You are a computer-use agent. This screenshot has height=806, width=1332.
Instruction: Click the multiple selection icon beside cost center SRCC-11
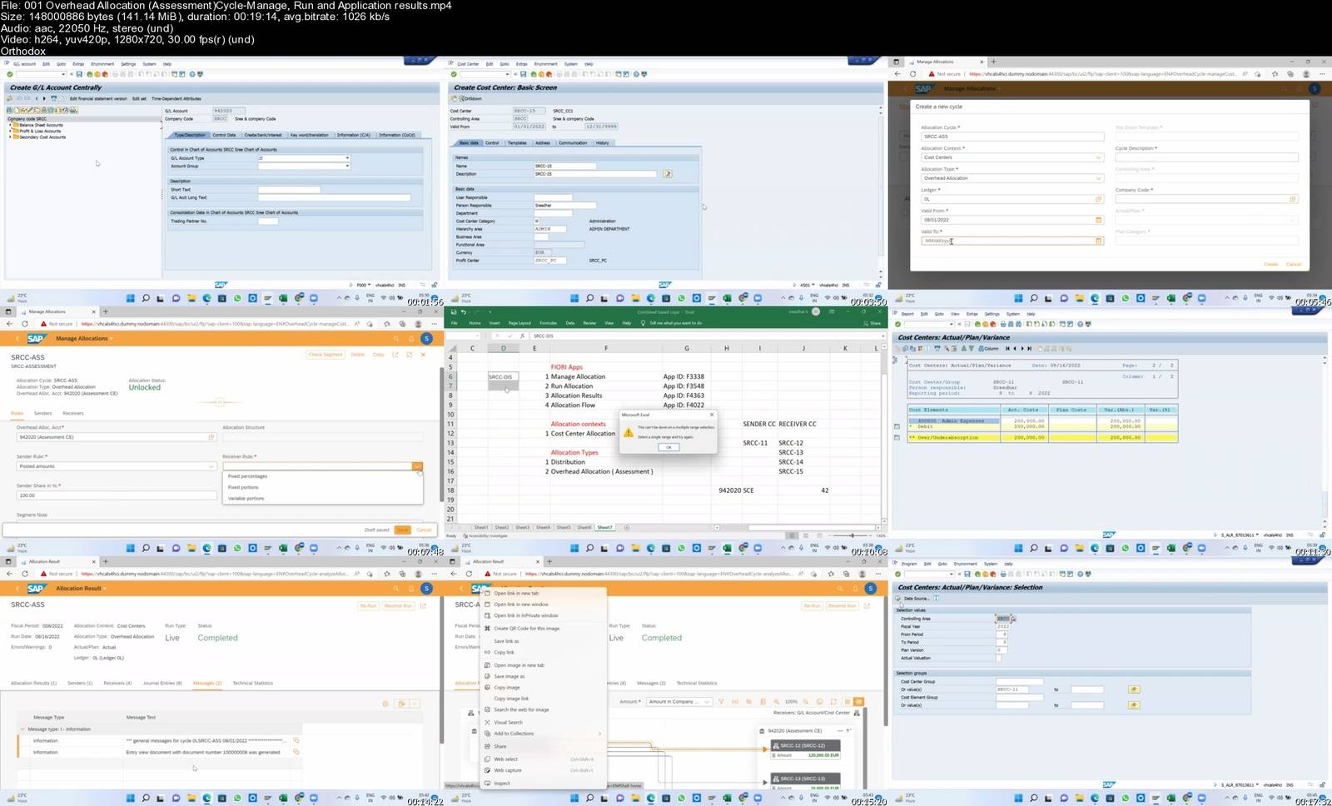pos(1133,689)
